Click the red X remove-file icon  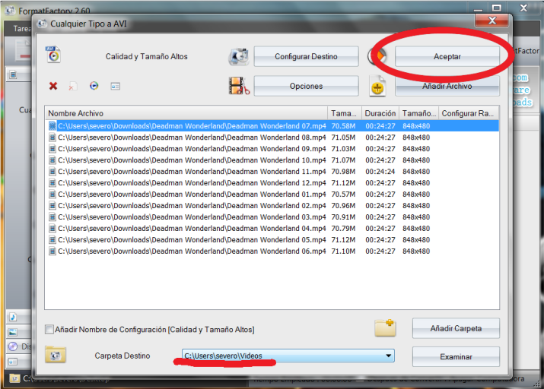point(53,86)
